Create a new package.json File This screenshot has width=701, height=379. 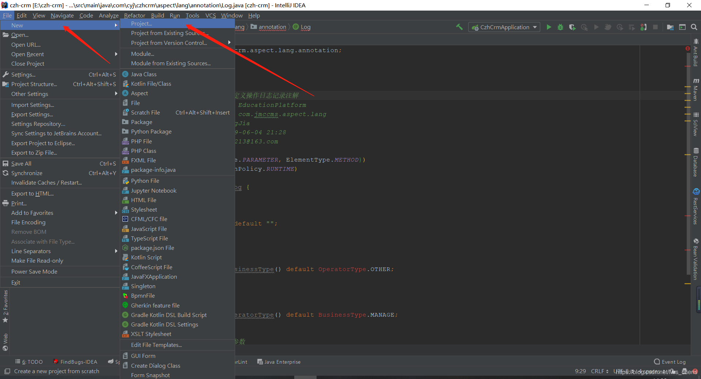(177, 248)
